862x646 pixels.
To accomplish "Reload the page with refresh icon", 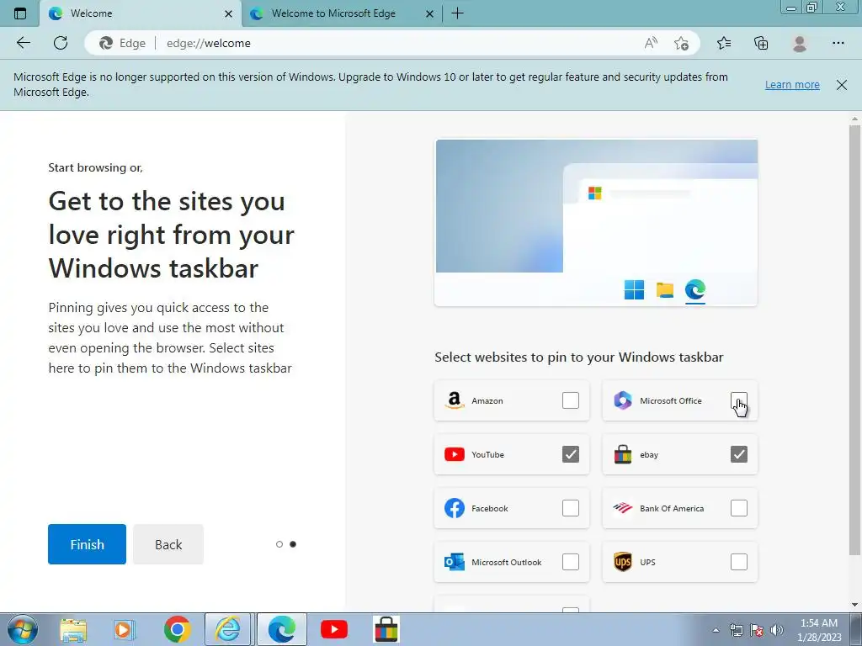I will [x=61, y=43].
